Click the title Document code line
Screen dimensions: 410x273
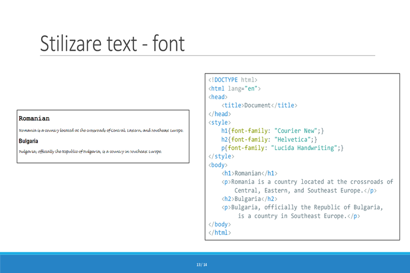pos(259,105)
